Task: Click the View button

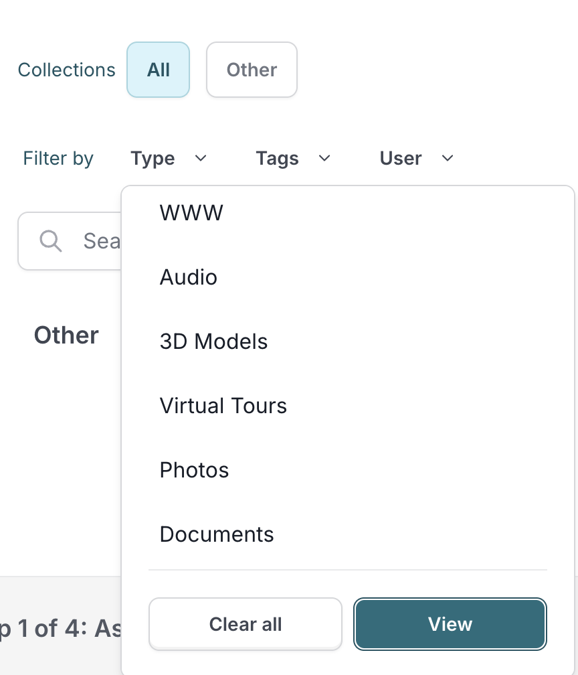Action: tap(450, 624)
